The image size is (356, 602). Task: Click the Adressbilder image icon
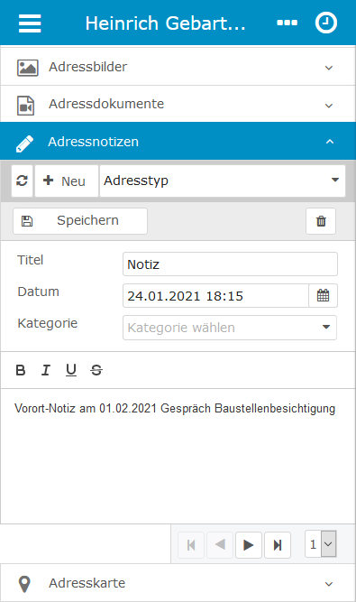coord(28,68)
